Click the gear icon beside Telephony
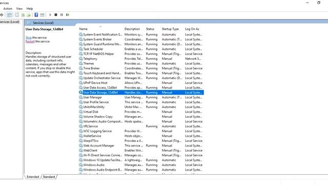Screen dimensions: 328x185 81,59
